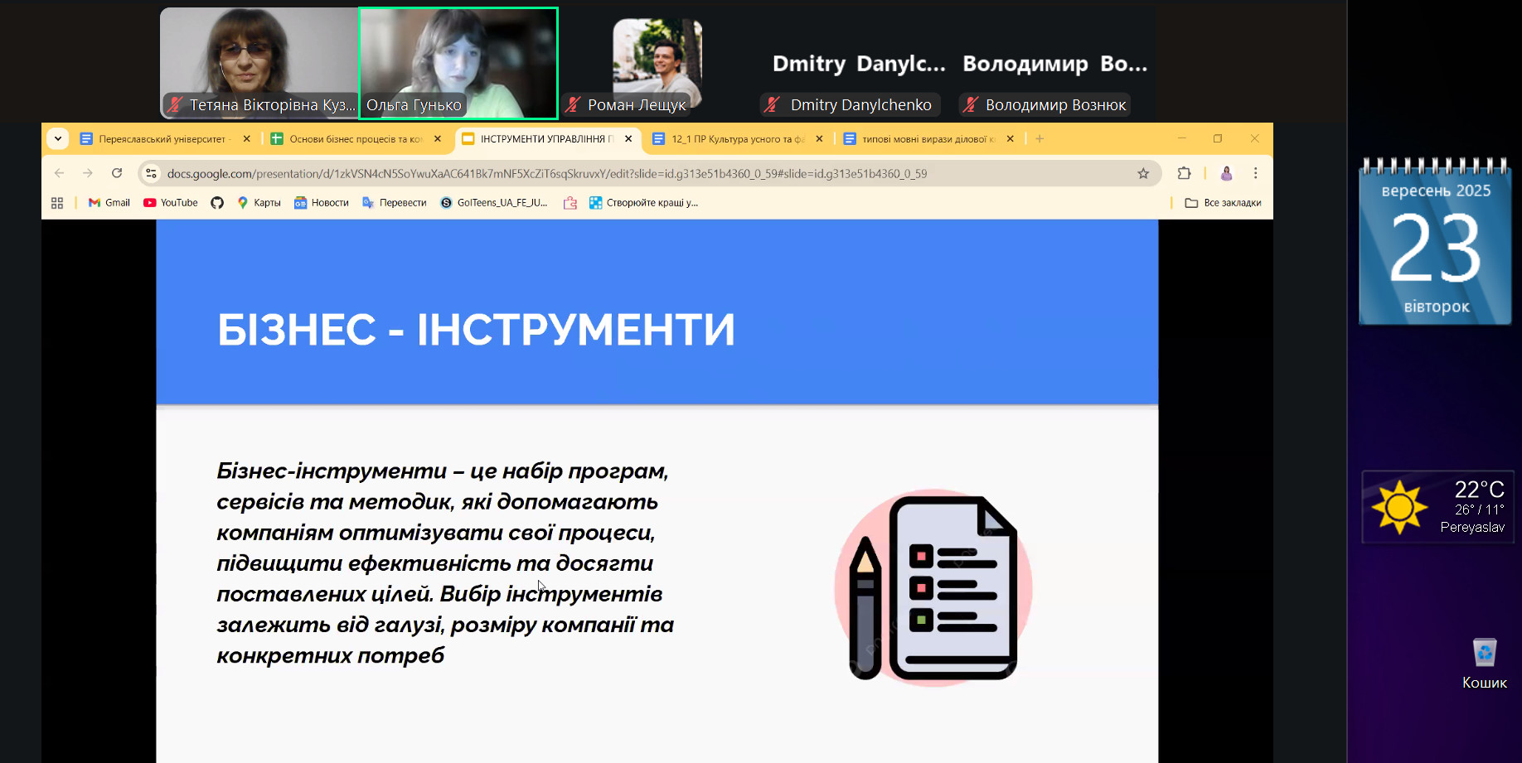Open the Chrome extensions puzzle icon

click(1184, 173)
